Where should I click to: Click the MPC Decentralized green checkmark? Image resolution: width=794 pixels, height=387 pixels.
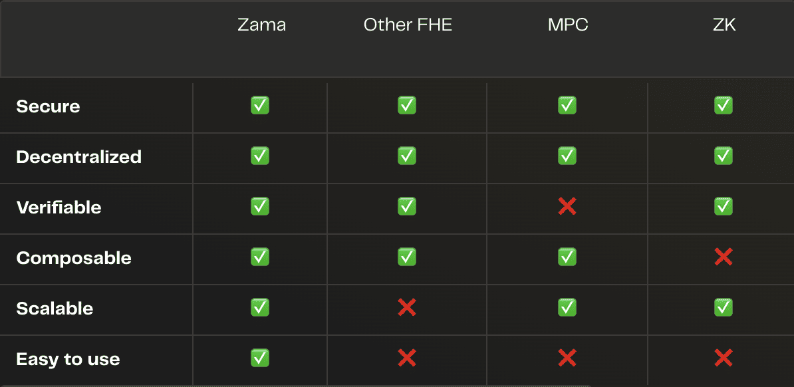(567, 156)
